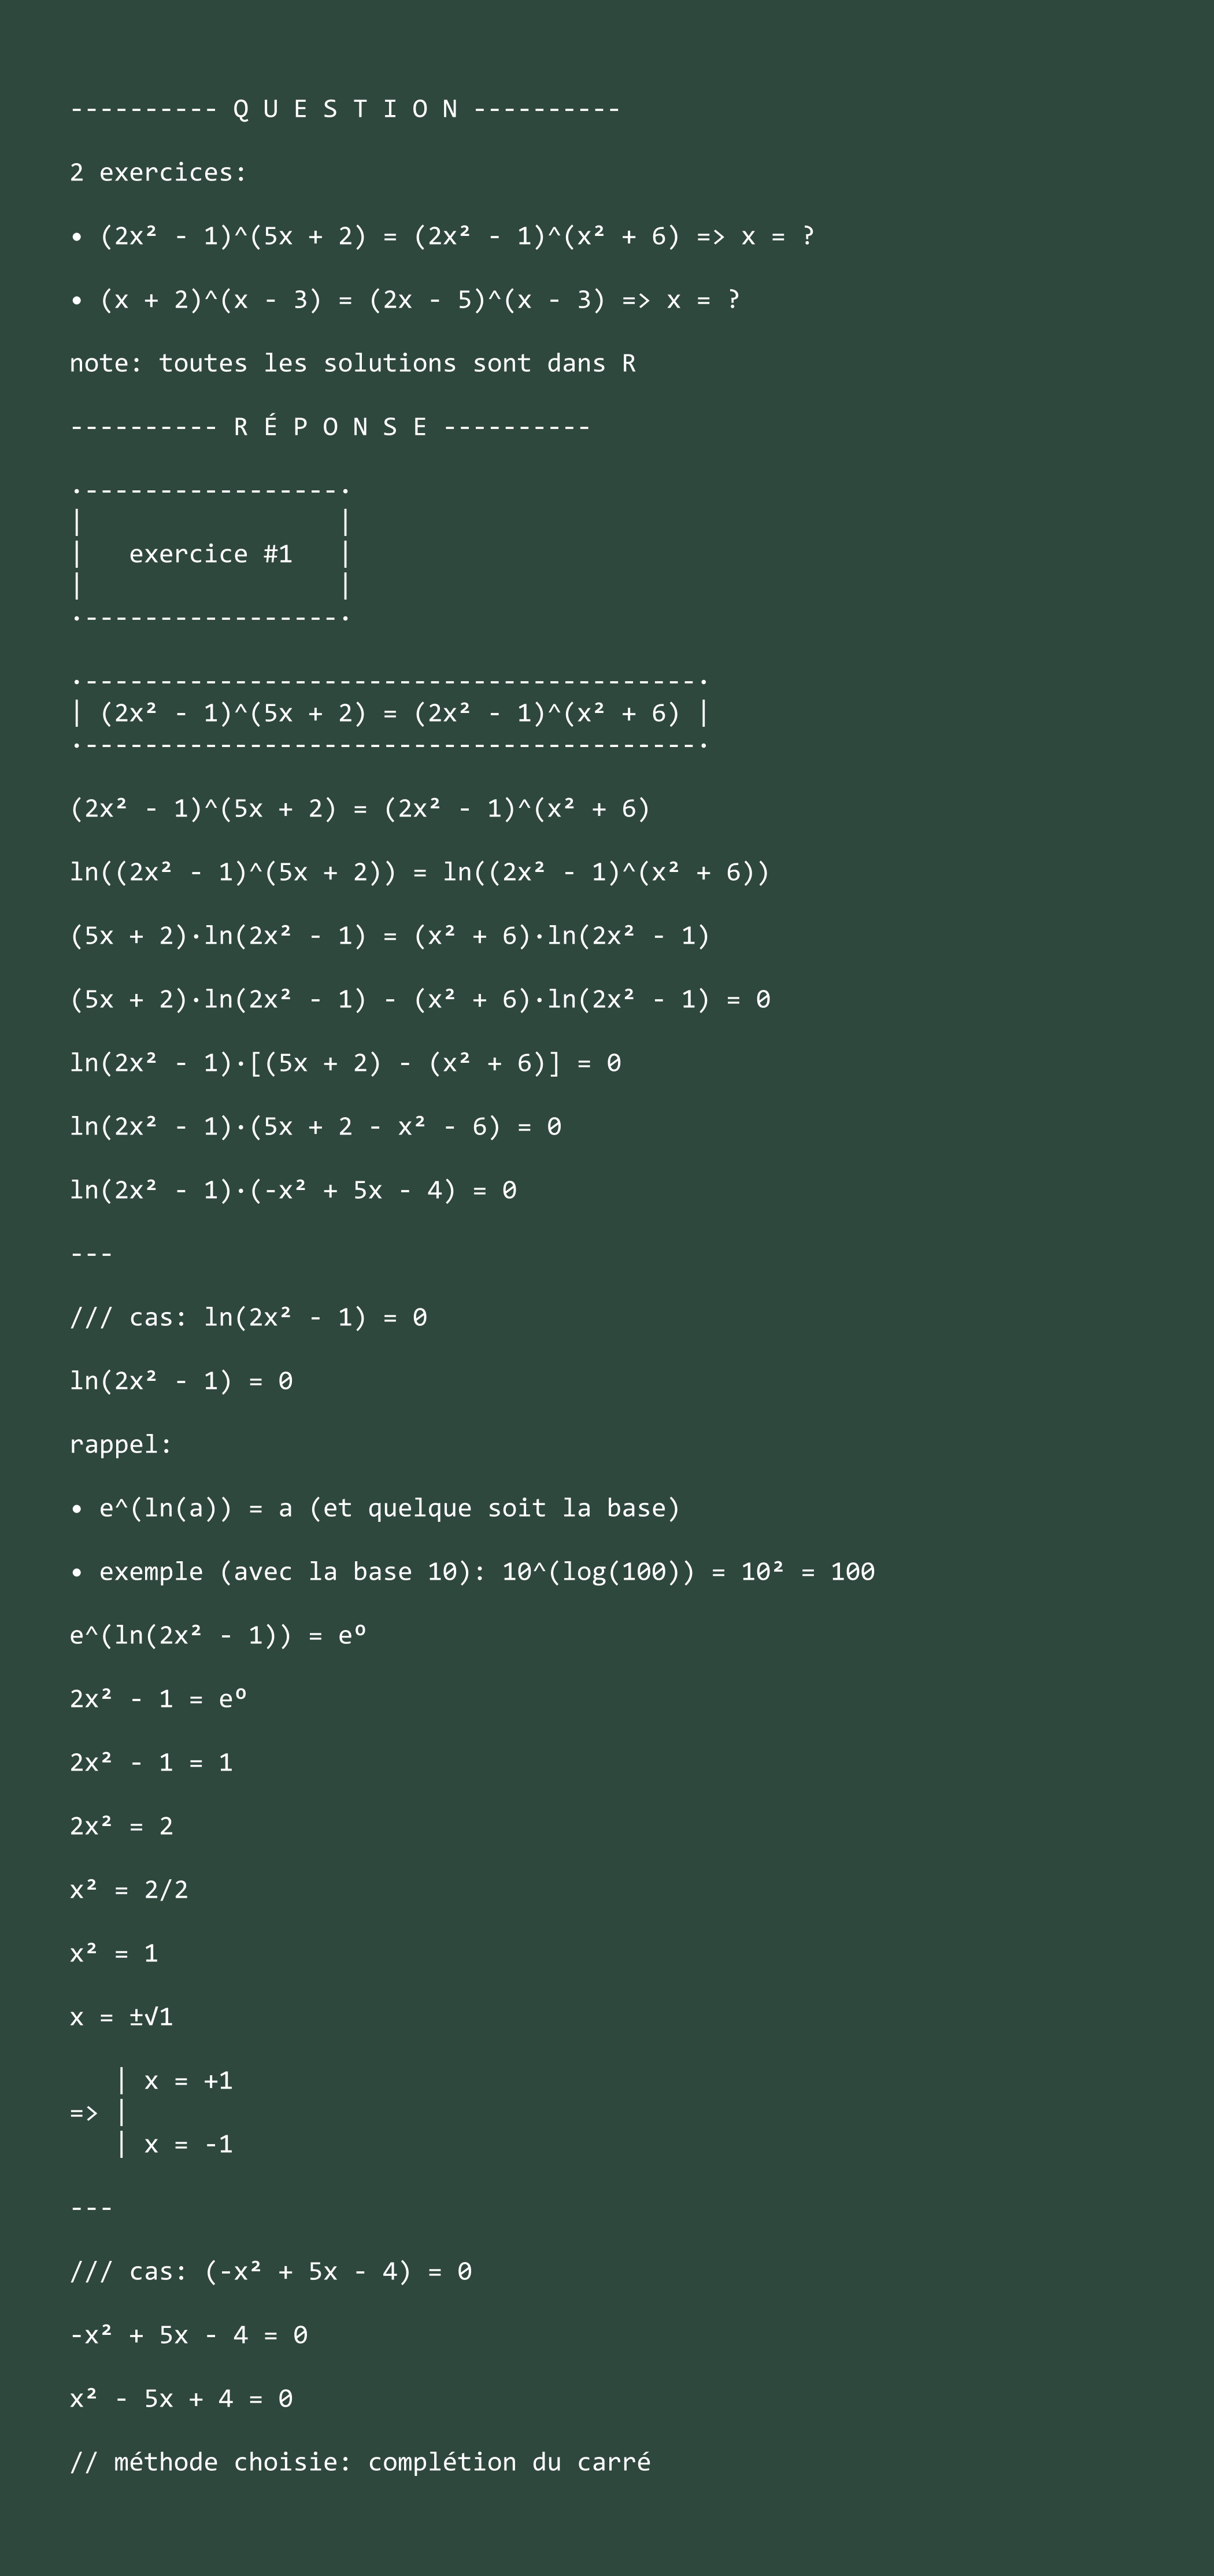The width and height of the screenshot is (1214, 2576).
Task: Click the boxed equation under exercice #1
Action: [390, 713]
